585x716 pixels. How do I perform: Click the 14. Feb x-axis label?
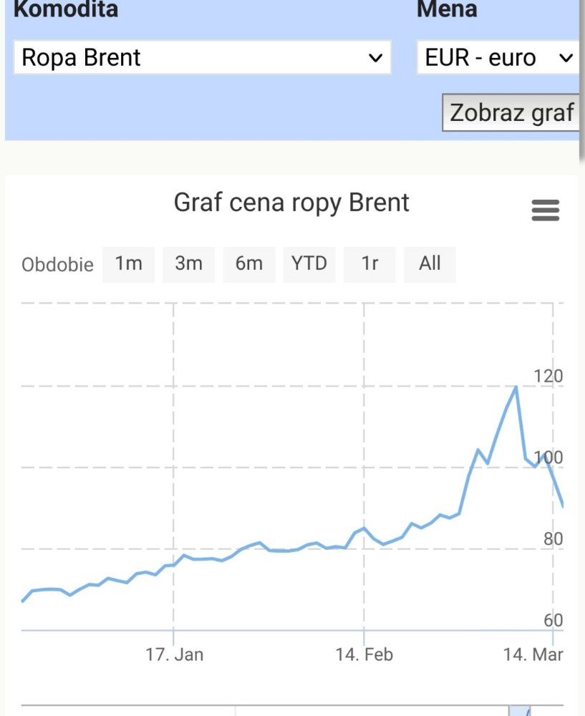tap(364, 654)
